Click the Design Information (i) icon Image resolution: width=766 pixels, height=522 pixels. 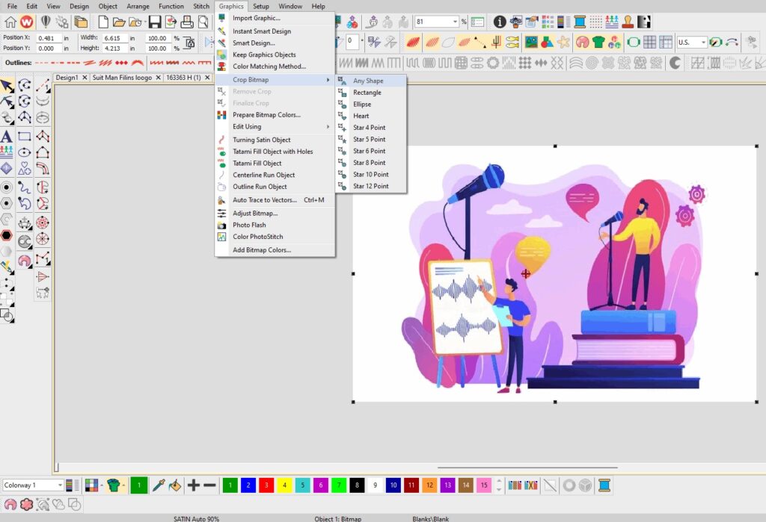tap(499, 22)
